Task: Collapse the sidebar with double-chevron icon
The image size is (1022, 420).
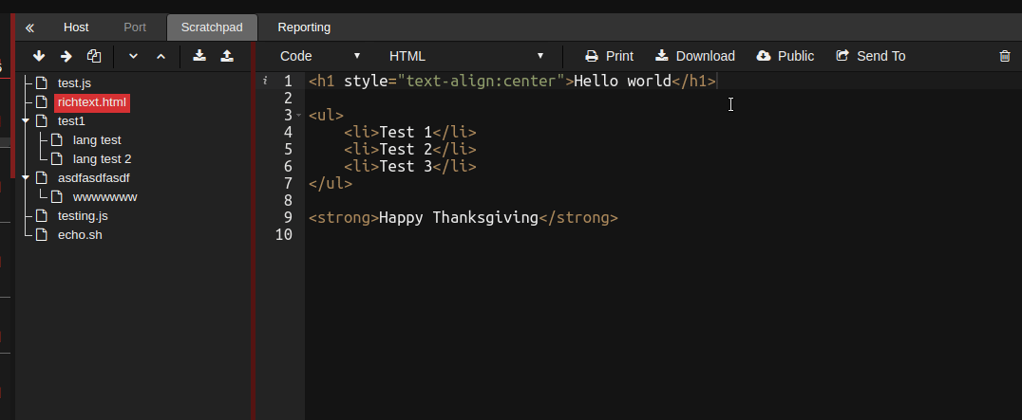Action: (x=29, y=27)
